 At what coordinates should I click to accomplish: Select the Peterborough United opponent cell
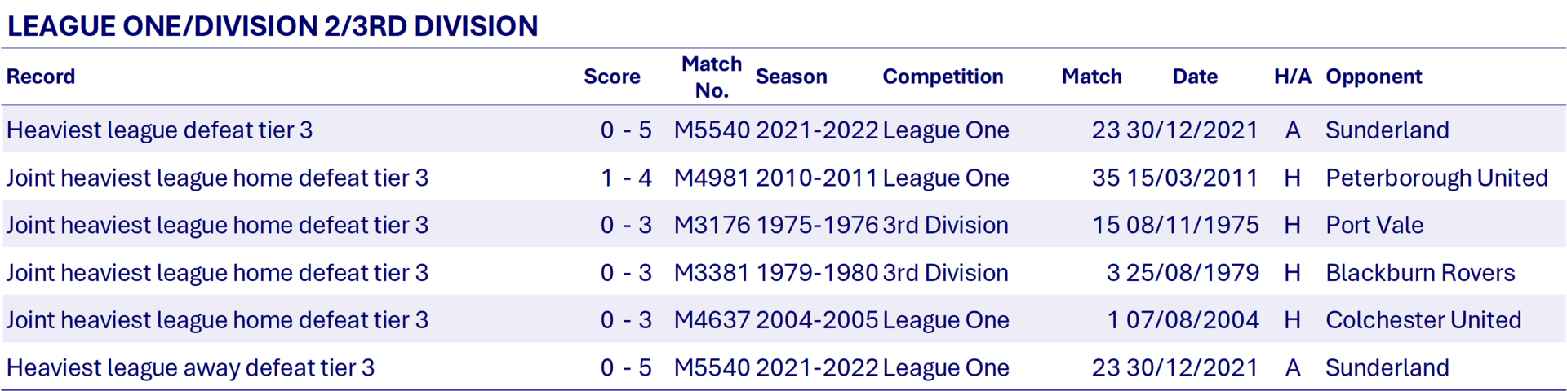pos(1436,178)
